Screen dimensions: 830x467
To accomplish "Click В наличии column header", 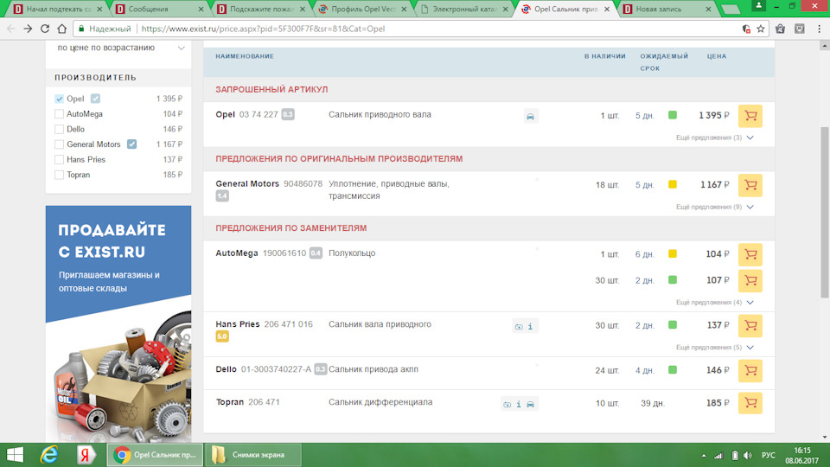I will tap(604, 56).
